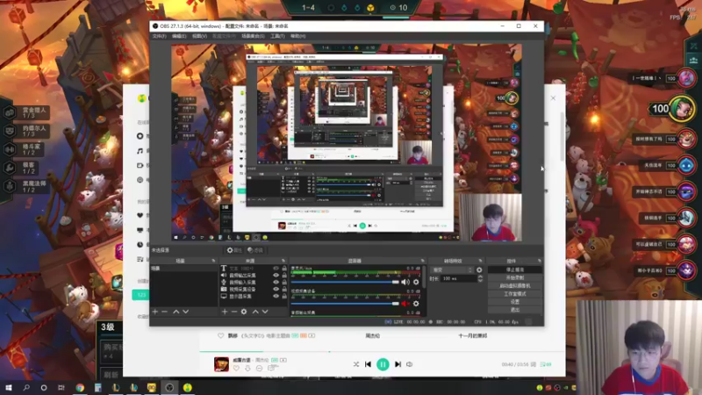
Task: Open comments icon under song title
Action: point(271,368)
